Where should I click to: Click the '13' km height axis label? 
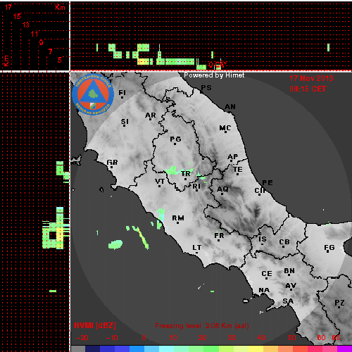(26, 25)
